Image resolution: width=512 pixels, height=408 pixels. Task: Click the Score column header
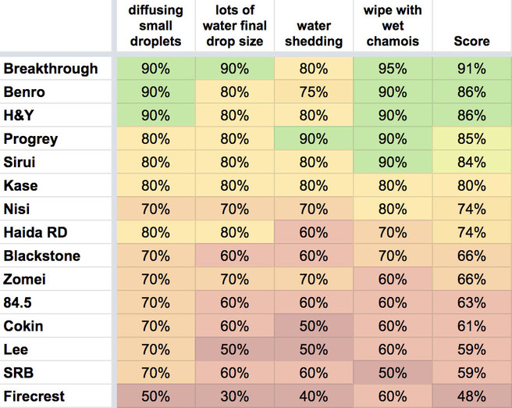470,40
